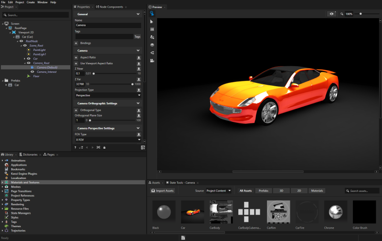Expand the Animations library item

click(2, 161)
